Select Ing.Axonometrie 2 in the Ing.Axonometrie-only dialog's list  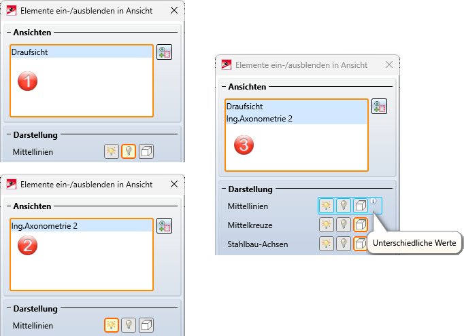pos(82,226)
